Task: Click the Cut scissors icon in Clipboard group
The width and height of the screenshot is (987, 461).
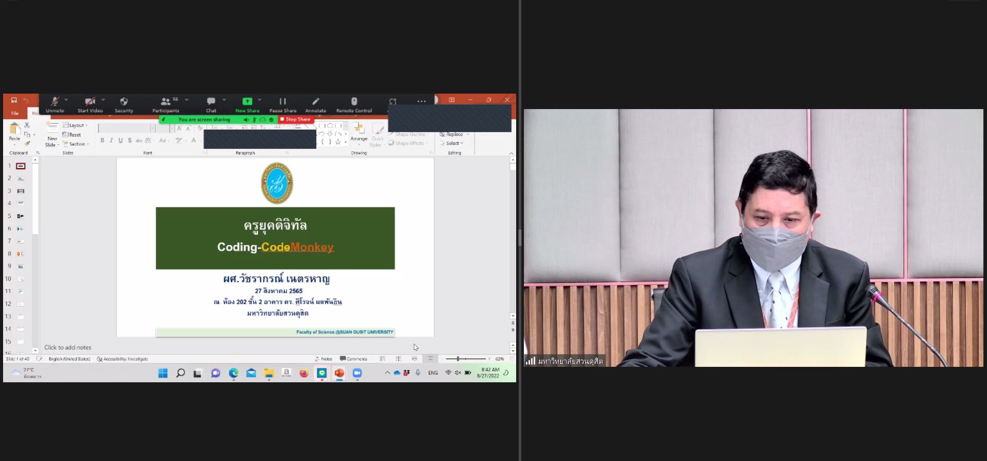Action: (27, 125)
